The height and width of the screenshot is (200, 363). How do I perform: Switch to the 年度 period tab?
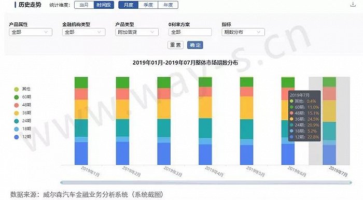168,5
